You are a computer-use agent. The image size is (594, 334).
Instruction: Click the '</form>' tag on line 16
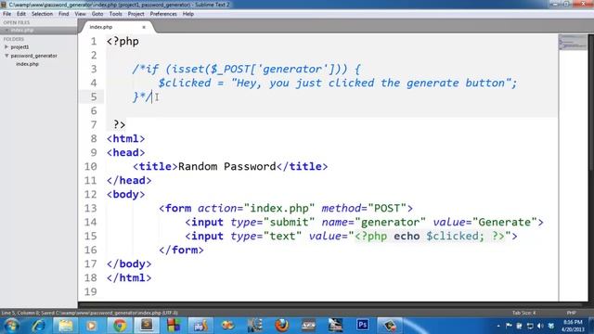pos(181,250)
